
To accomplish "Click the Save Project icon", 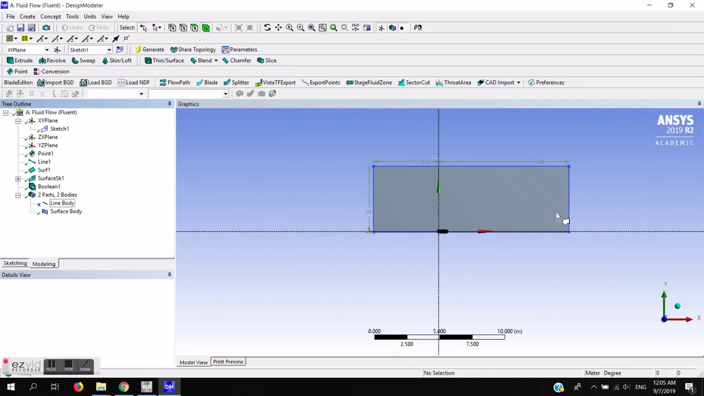I will coord(21,28).
